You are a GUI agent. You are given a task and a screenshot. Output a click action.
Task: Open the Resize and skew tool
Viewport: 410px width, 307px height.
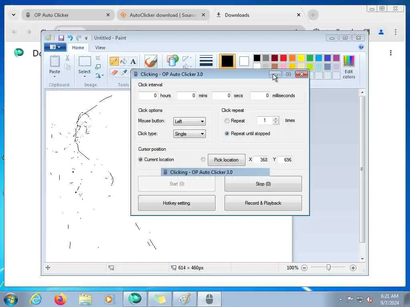point(98,67)
